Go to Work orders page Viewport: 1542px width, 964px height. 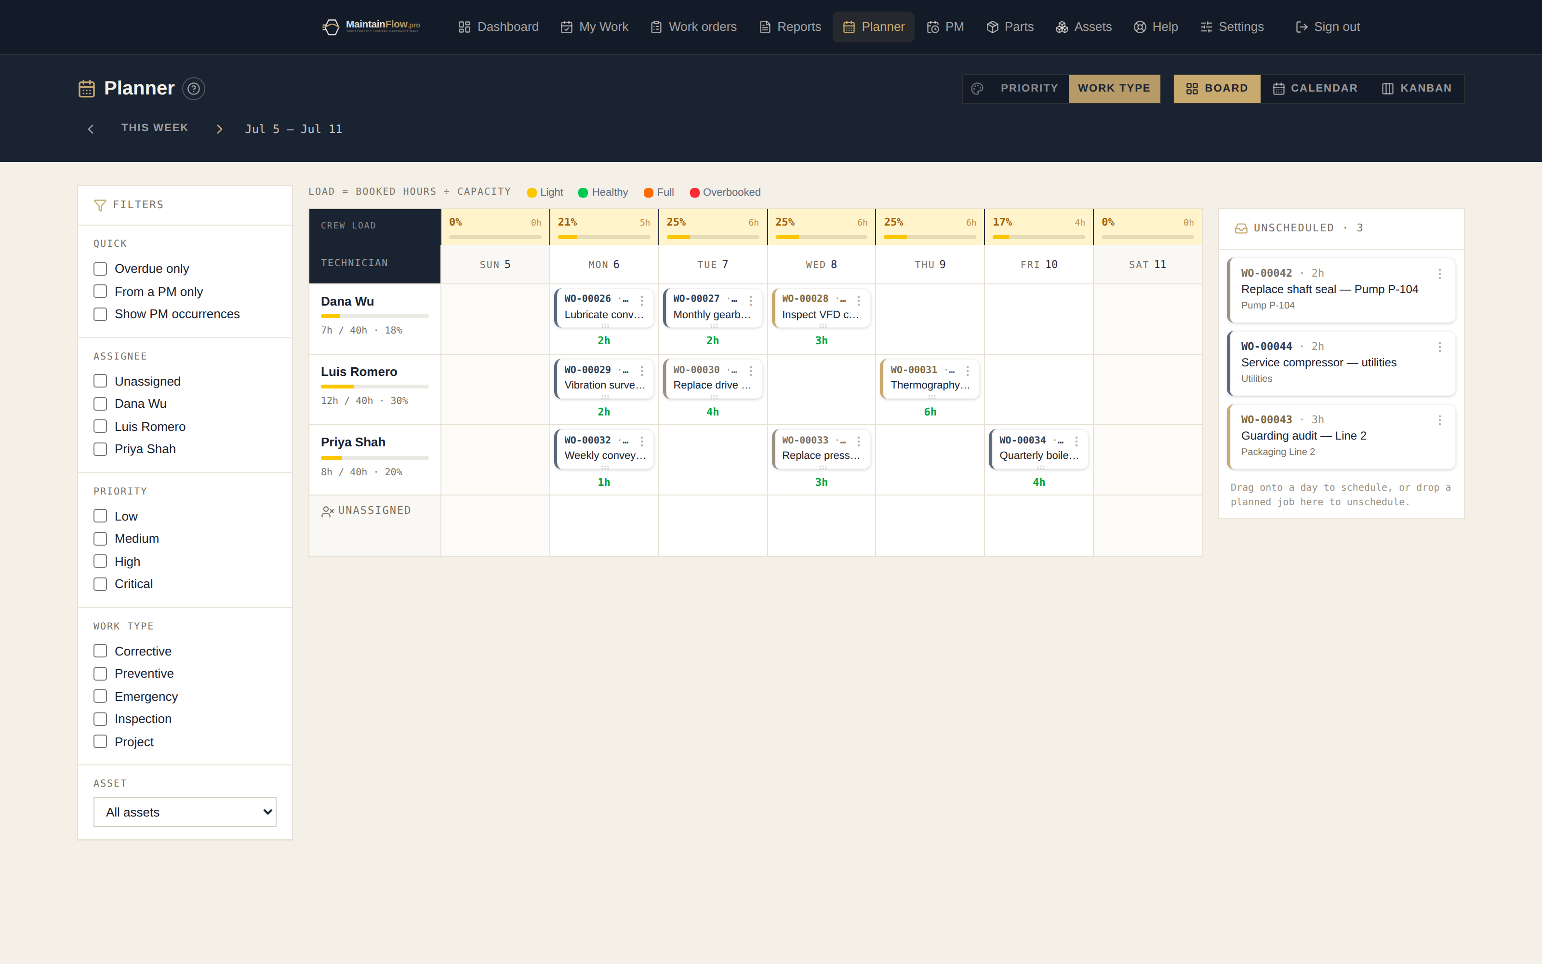point(693,27)
